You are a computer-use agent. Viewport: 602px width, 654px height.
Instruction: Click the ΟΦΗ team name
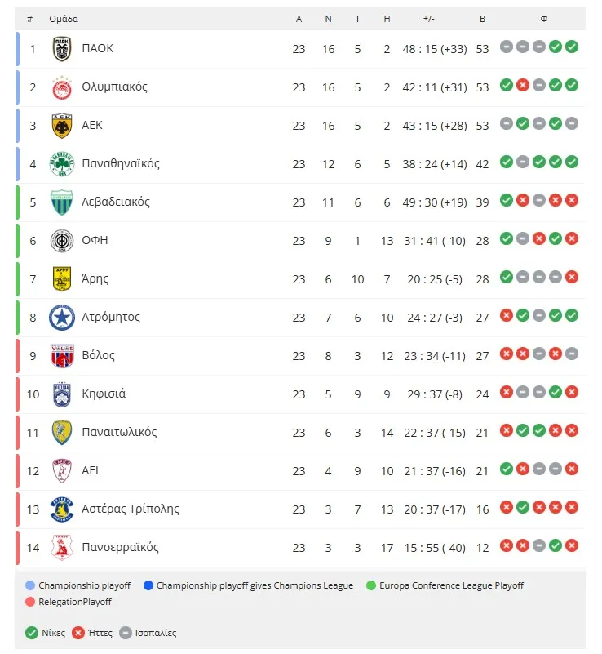(x=95, y=240)
